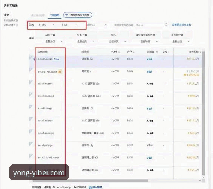The width and height of the screenshot is (213, 189).
Task: Expand 全部分类 under GPU
Action: pyautogui.click(x=117, y=42)
